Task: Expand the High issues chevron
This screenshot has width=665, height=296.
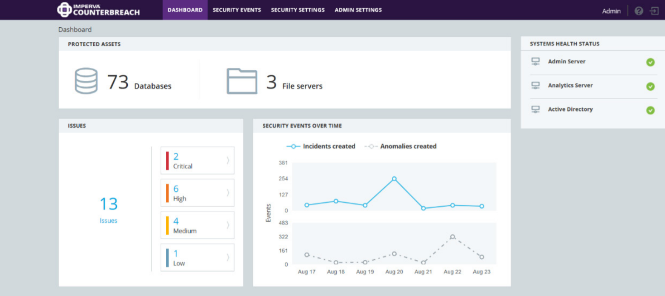Action: tap(228, 193)
